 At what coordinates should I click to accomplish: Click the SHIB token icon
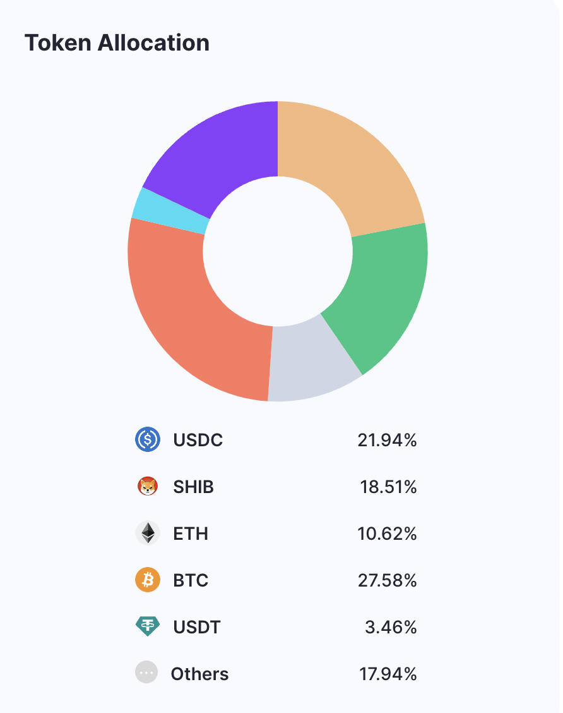(148, 487)
